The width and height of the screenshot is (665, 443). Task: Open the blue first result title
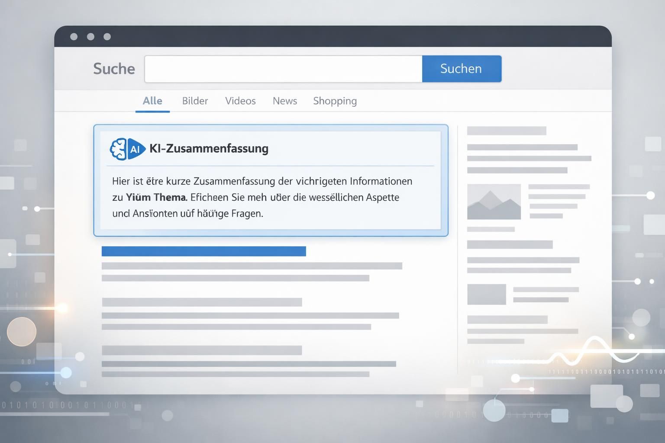tap(203, 251)
